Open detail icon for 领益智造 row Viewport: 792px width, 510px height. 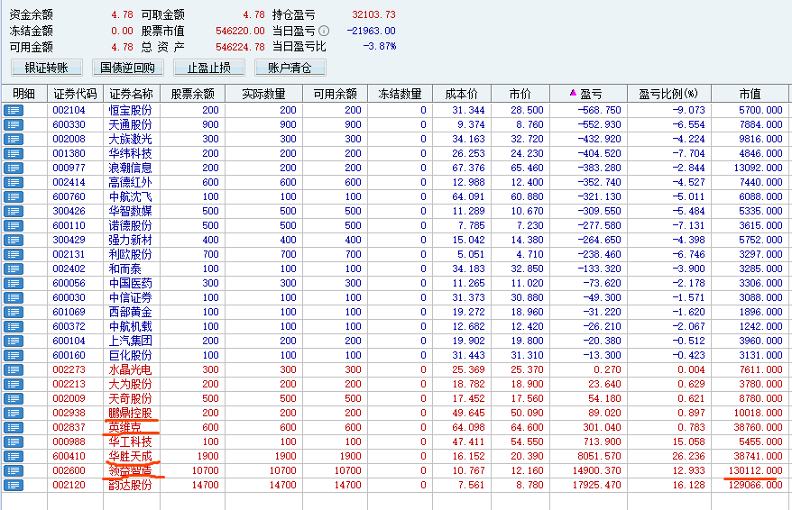coord(14,471)
